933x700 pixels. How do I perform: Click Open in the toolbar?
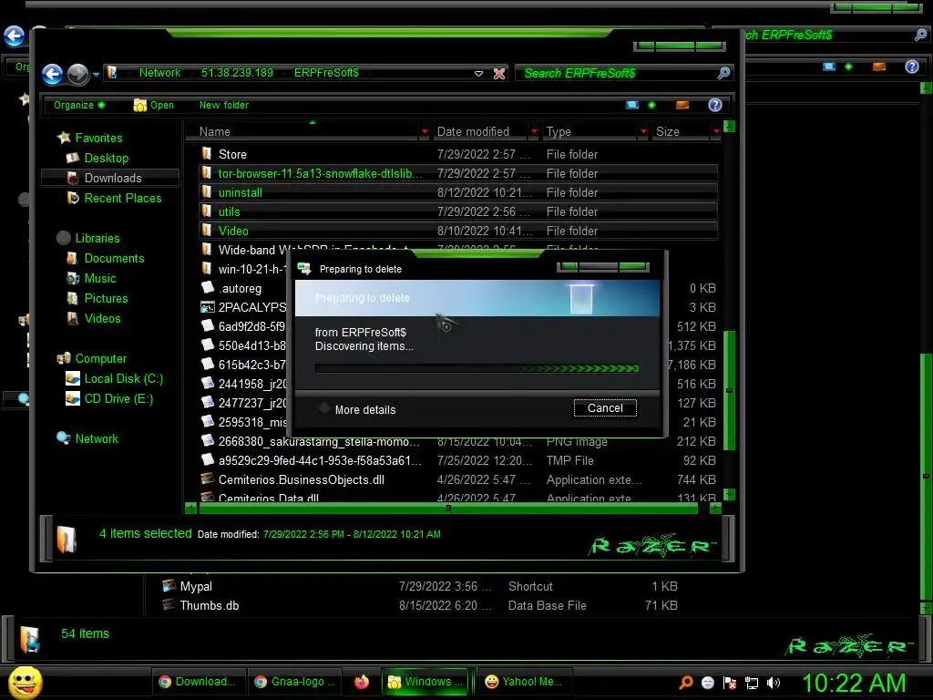[x=154, y=106]
